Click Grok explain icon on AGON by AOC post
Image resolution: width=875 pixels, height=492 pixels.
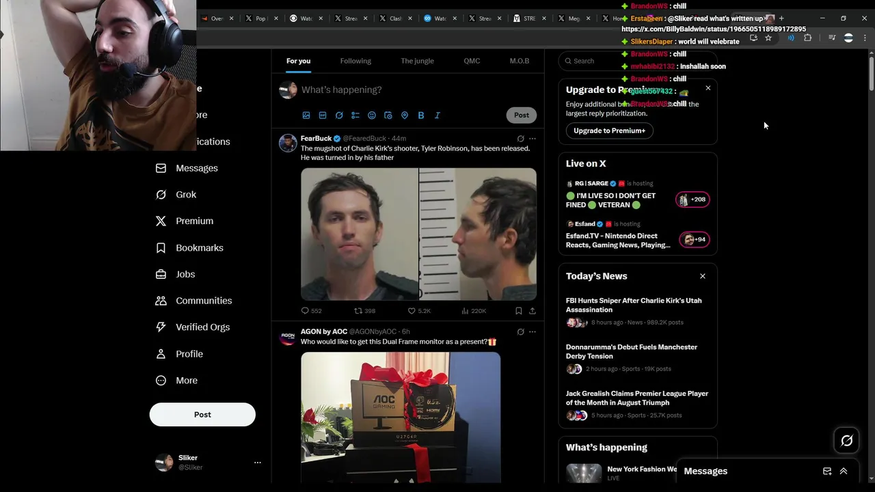520,332
